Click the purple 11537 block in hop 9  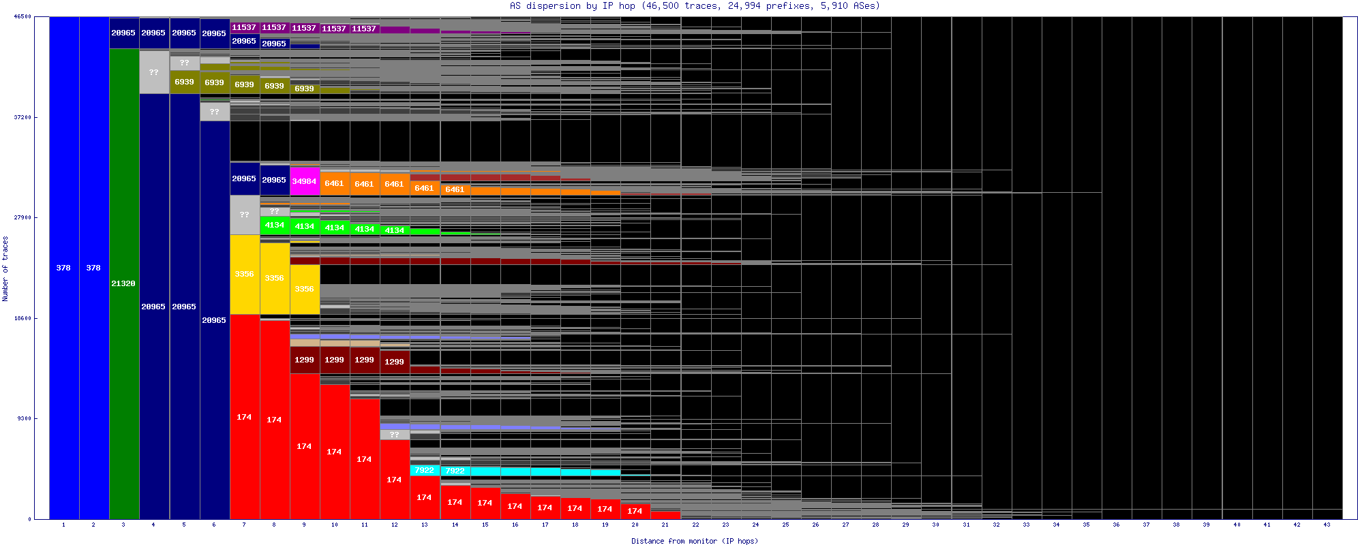click(x=304, y=28)
